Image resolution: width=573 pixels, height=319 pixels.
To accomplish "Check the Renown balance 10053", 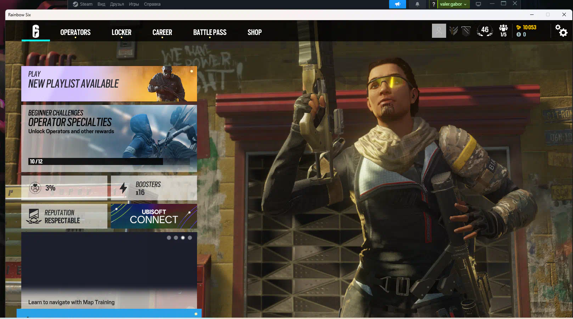I will click(526, 27).
